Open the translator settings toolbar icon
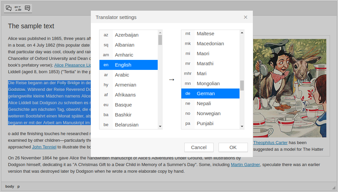 27,8
